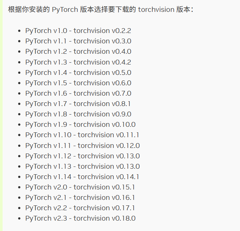The image size is (240, 231).
Task: Select the PyTorch v1.3 - torchvision v0.4.2 entry
Action: 78,62
